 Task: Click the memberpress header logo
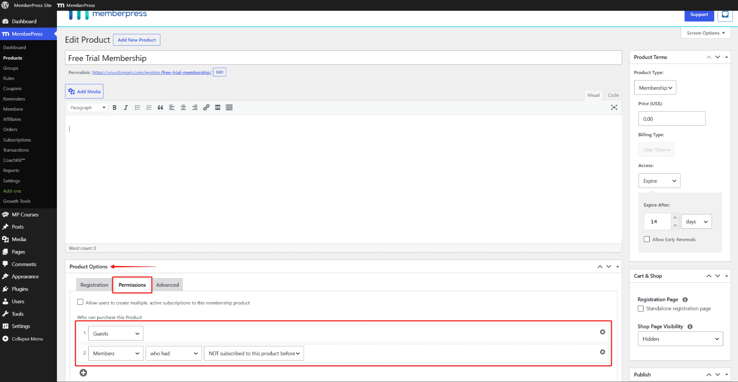point(108,15)
